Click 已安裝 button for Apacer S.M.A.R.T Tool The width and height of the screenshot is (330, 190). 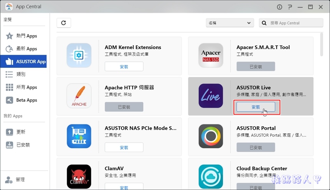coord(256,66)
